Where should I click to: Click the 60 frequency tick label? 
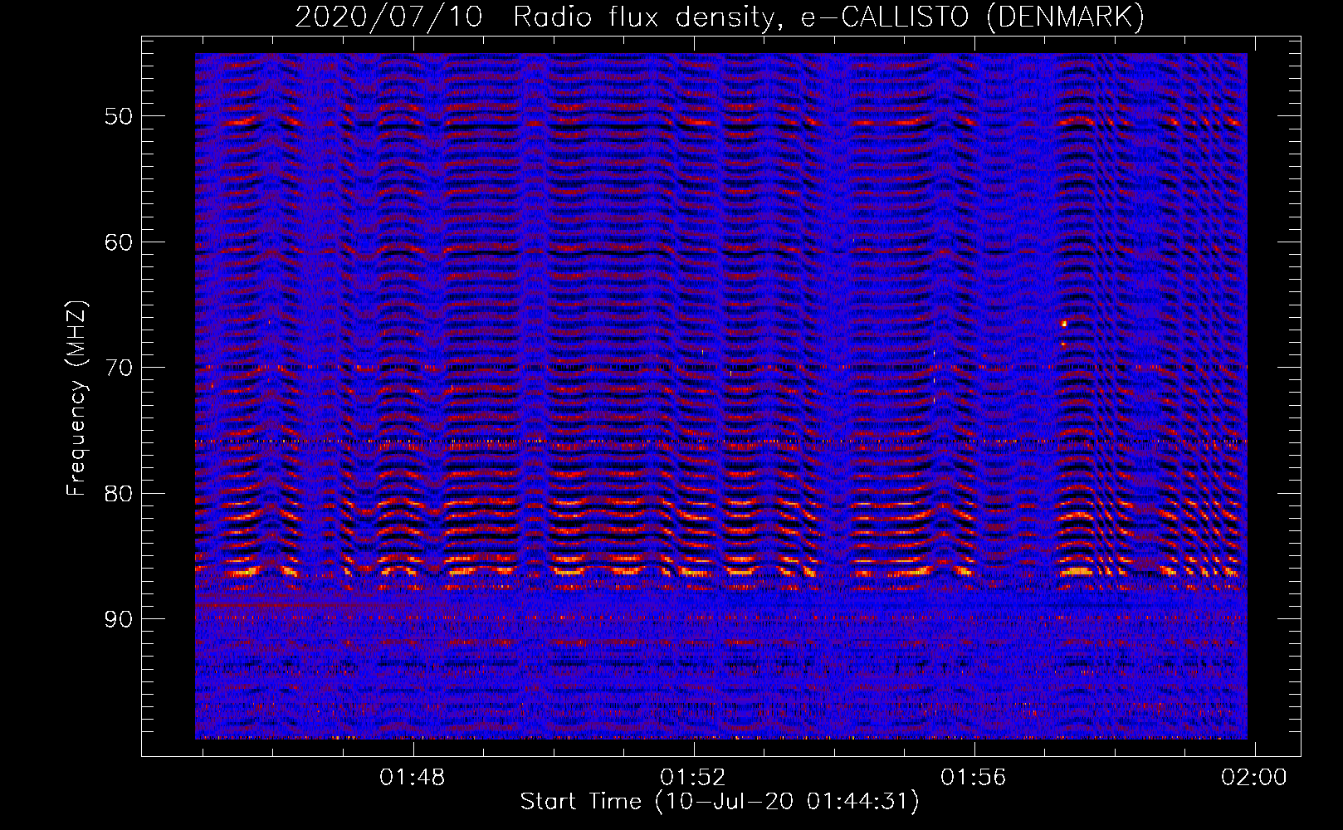[x=119, y=242]
